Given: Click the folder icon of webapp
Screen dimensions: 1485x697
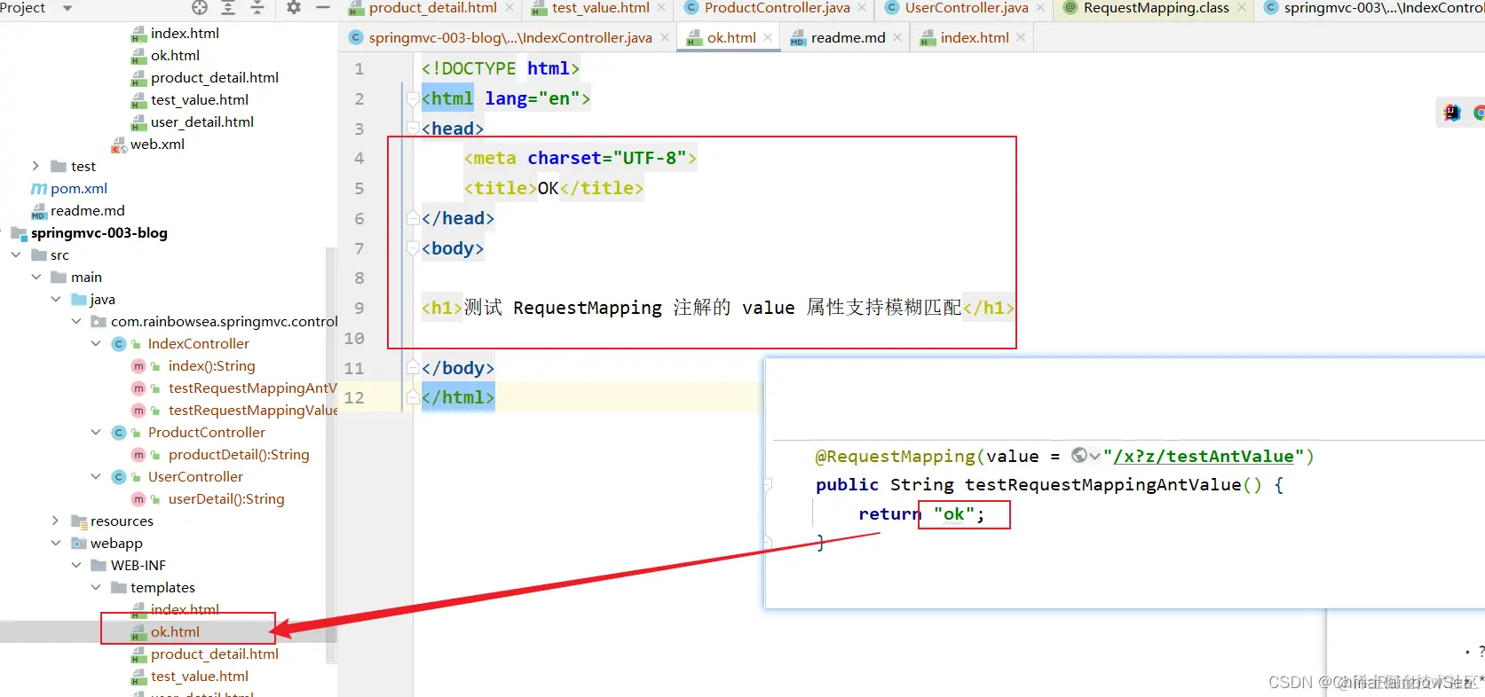Looking at the screenshot, I should pos(79,544).
